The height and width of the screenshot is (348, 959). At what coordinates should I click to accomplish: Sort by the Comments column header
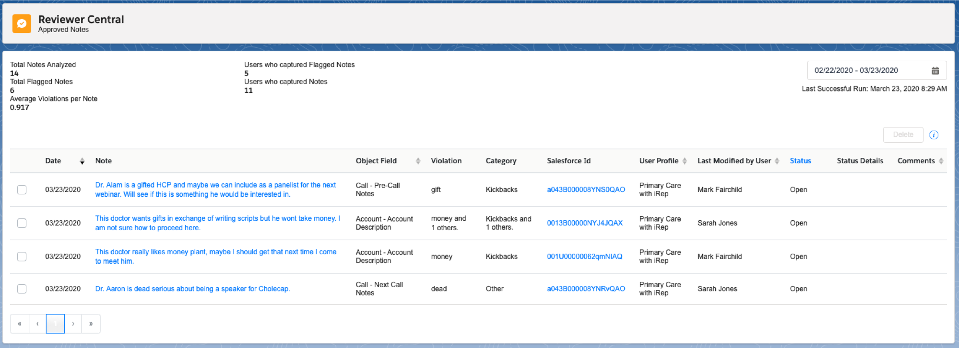click(916, 161)
